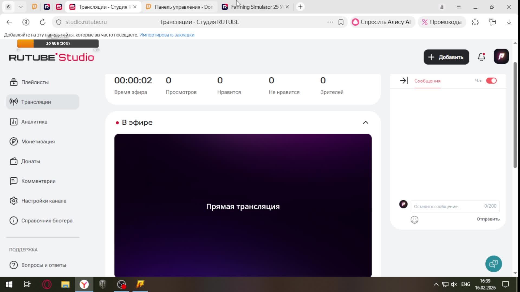Expand the tab list arrow near tab counter

click(21, 6)
